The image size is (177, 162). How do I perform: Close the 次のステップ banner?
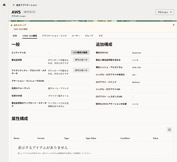tap(174, 25)
